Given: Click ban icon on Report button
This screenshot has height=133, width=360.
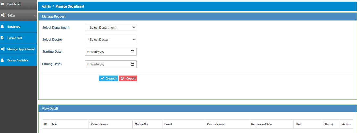Looking at the screenshot, I should [x=122, y=78].
